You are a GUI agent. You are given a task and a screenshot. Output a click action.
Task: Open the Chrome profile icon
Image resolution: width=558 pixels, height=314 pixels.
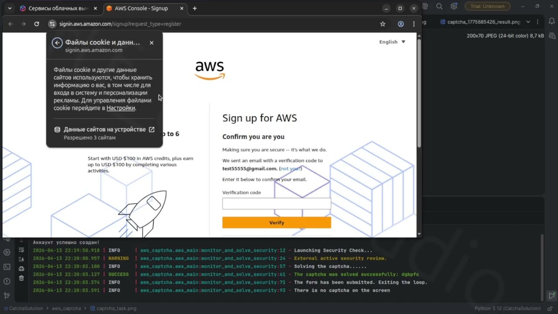(x=401, y=24)
